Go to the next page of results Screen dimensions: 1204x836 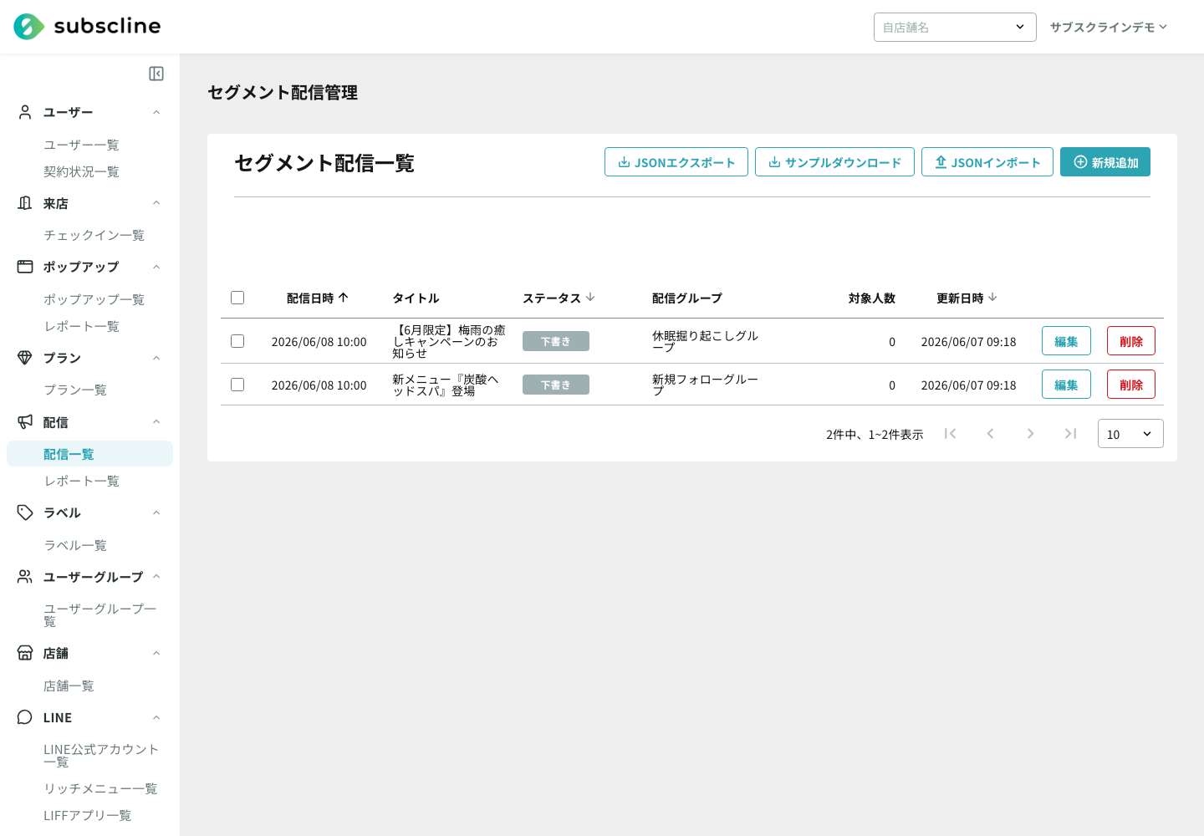coord(1030,433)
